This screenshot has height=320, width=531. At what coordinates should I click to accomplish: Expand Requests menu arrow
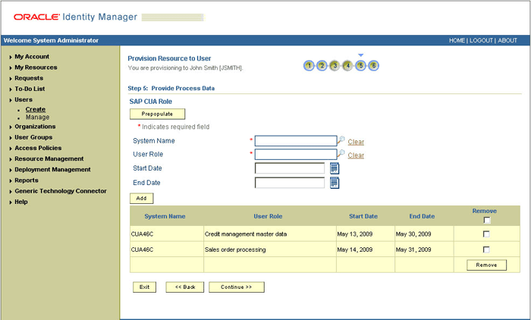click(x=11, y=79)
